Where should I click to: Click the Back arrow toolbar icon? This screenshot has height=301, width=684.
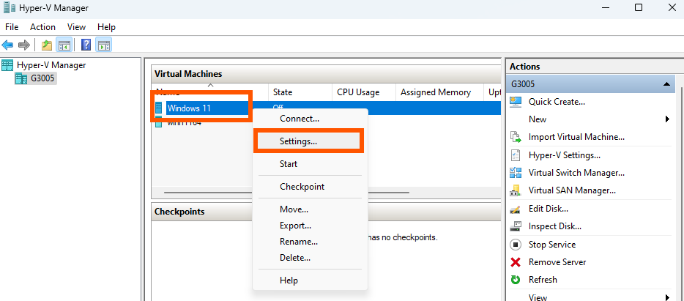7,45
